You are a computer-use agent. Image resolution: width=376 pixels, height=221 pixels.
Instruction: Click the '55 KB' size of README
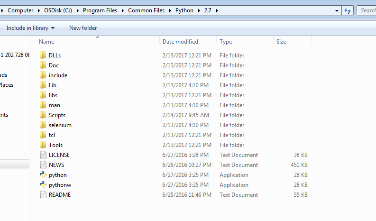(x=301, y=194)
